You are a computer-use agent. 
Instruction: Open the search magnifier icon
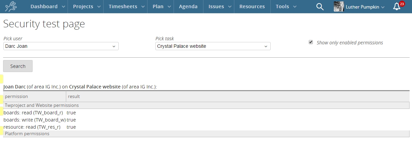pyautogui.click(x=320, y=7)
